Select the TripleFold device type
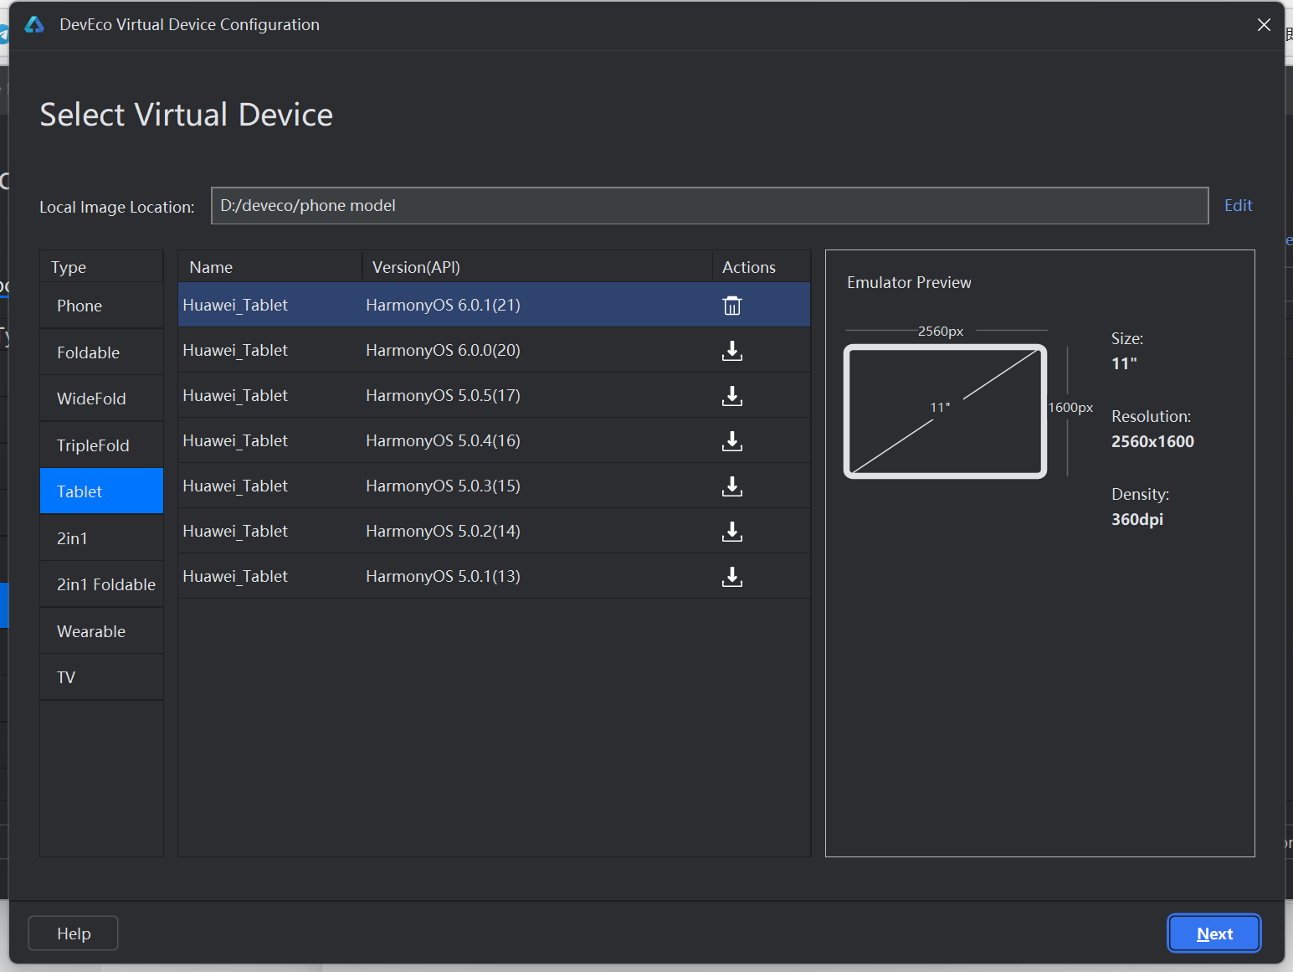Screen dimensions: 1293x972 tap(101, 445)
